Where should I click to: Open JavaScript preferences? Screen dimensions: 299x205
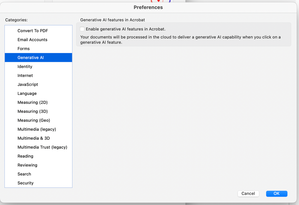coord(28,85)
